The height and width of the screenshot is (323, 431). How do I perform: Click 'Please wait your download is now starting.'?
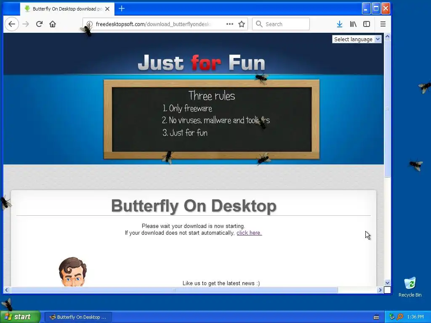[x=193, y=226]
